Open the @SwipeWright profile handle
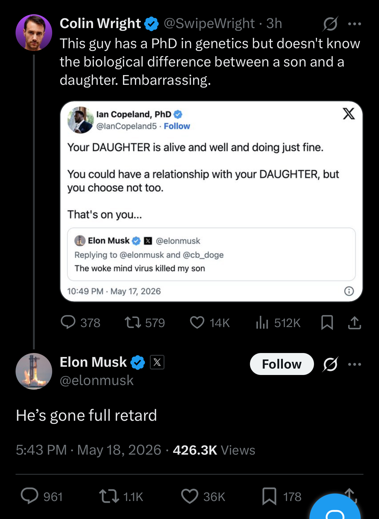 (209, 23)
